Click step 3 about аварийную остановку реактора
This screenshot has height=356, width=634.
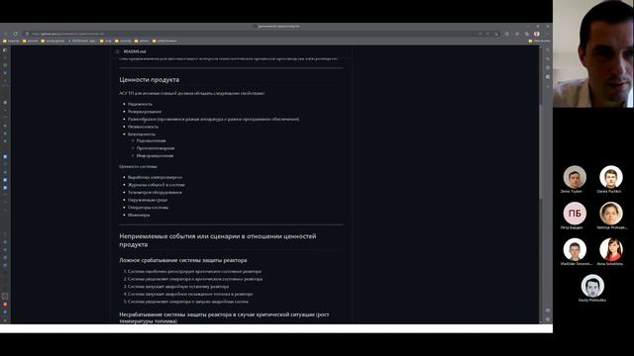[178, 287]
